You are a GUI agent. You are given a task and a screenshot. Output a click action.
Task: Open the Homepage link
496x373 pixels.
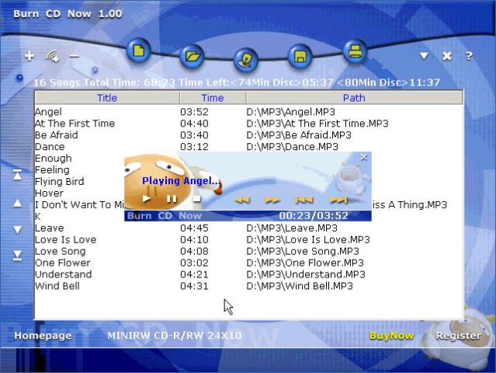(x=43, y=336)
